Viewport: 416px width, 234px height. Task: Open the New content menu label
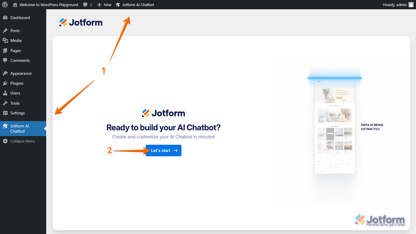[x=107, y=5]
